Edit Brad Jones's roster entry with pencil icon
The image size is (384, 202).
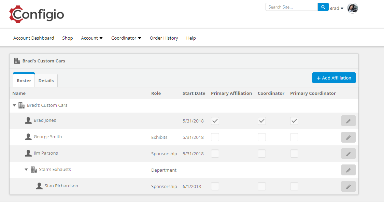tap(348, 120)
